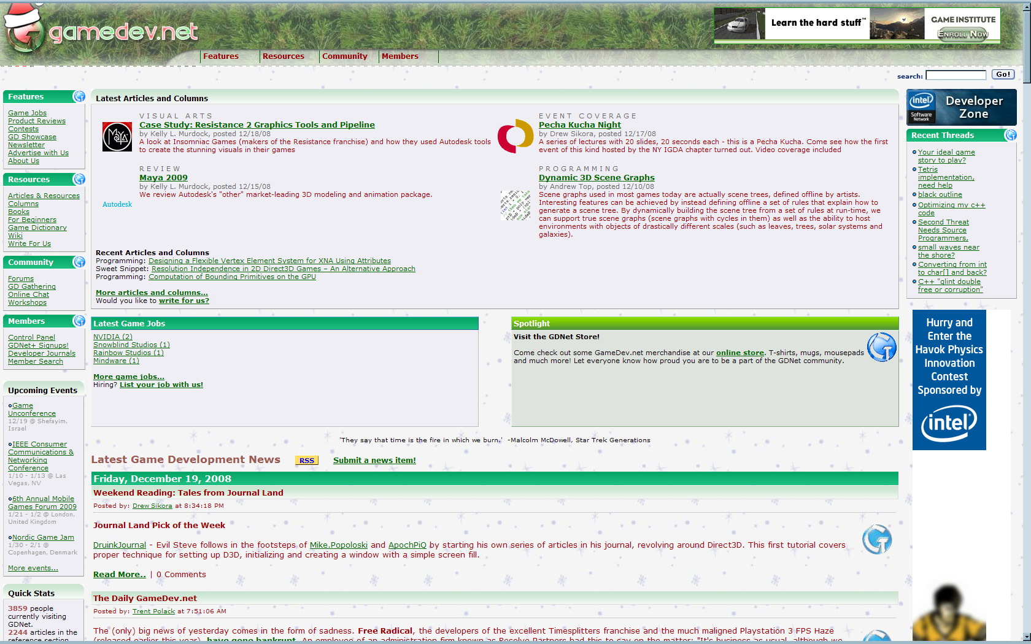1031x644 pixels.
Task: Click the gamedev.net logo with Santa hat
Action: 101,29
